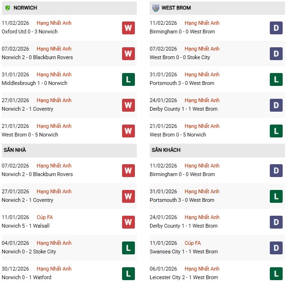
Task: Click the West Brom club crest icon
Action: click(156, 8)
